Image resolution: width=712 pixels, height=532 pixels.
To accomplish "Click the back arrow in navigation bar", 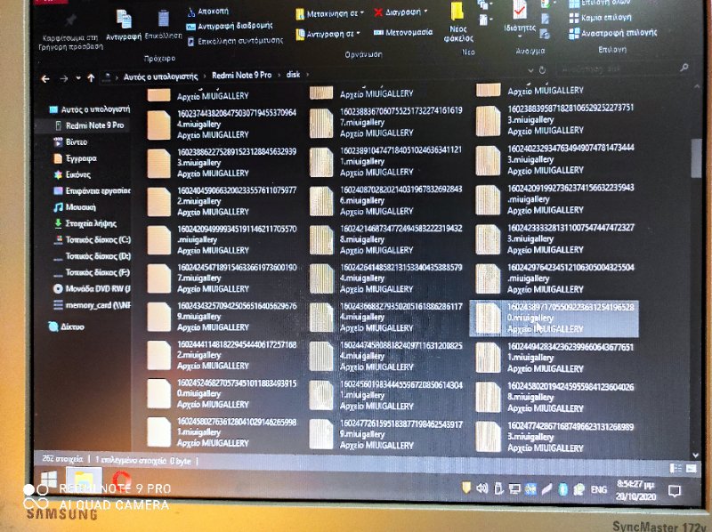I will (x=45, y=77).
